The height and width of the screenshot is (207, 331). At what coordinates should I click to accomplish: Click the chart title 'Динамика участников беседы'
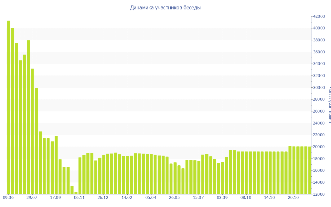click(x=165, y=8)
